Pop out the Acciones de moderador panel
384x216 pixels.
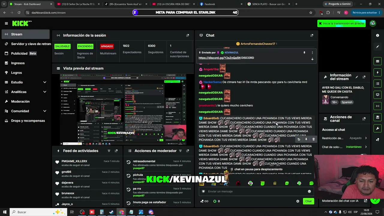click(187, 151)
